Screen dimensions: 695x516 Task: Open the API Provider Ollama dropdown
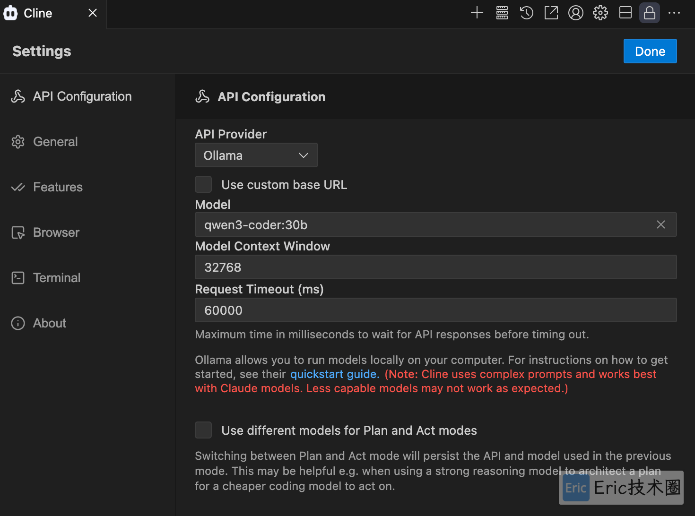point(256,155)
